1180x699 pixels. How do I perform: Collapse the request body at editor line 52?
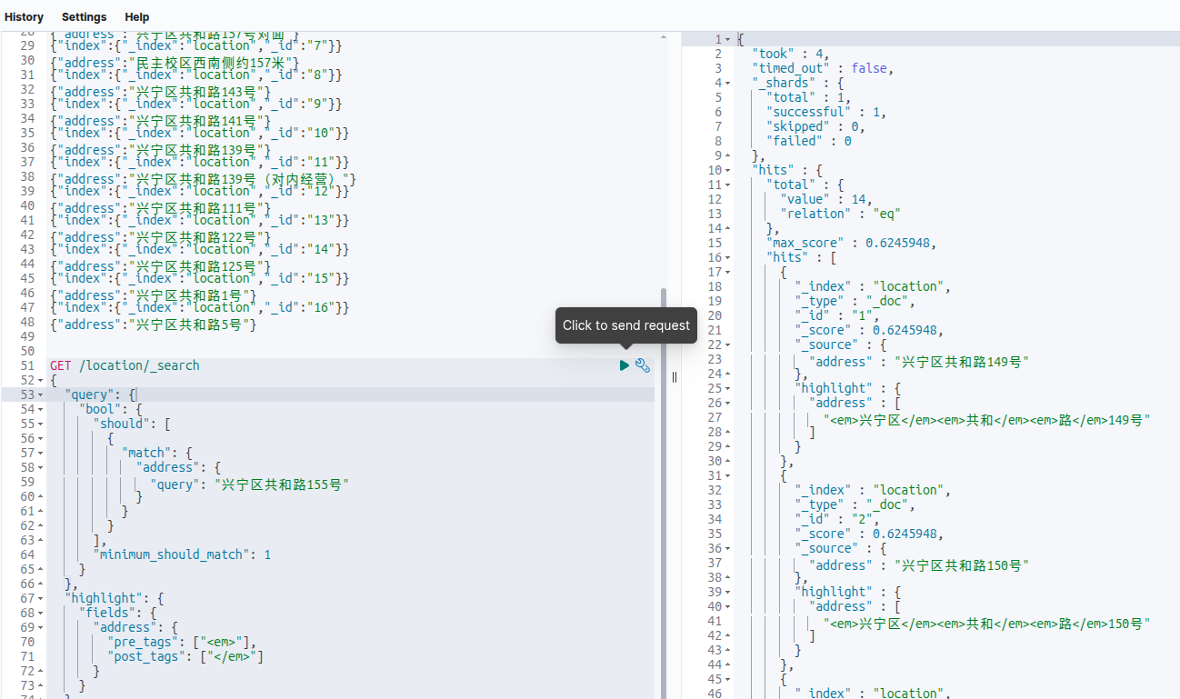pos(41,380)
